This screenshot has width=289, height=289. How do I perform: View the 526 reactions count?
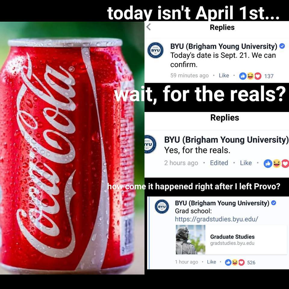pyautogui.click(x=251, y=263)
